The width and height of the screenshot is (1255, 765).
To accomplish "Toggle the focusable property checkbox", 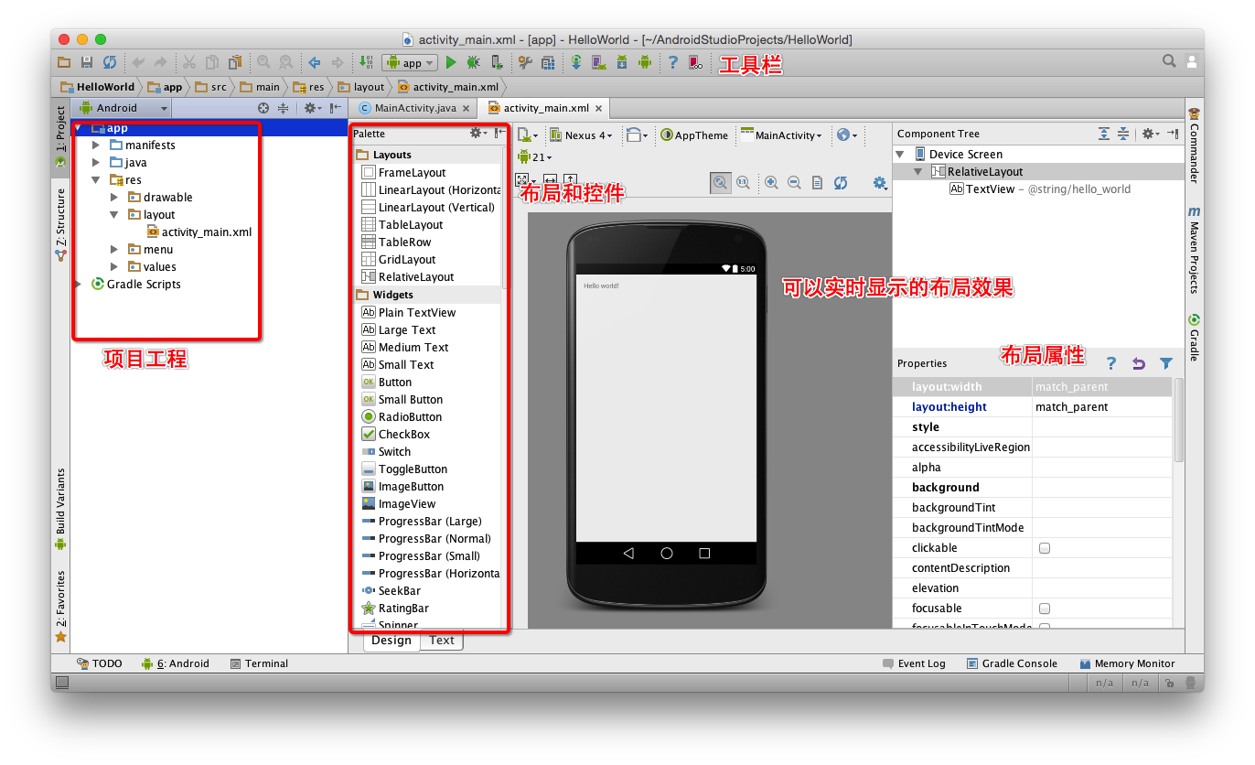I will click(1045, 609).
